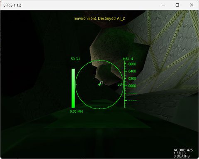Click the BFRIS 1.1.2 window title
The height and width of the screenshot is (159, 199).
[x=12, y=5]
